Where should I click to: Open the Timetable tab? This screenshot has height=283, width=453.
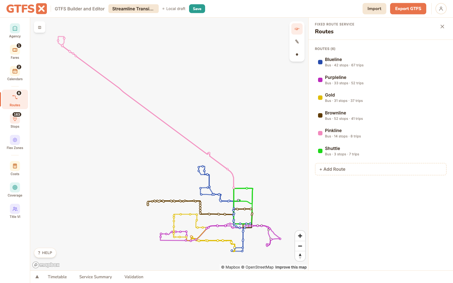coord(57,277)
